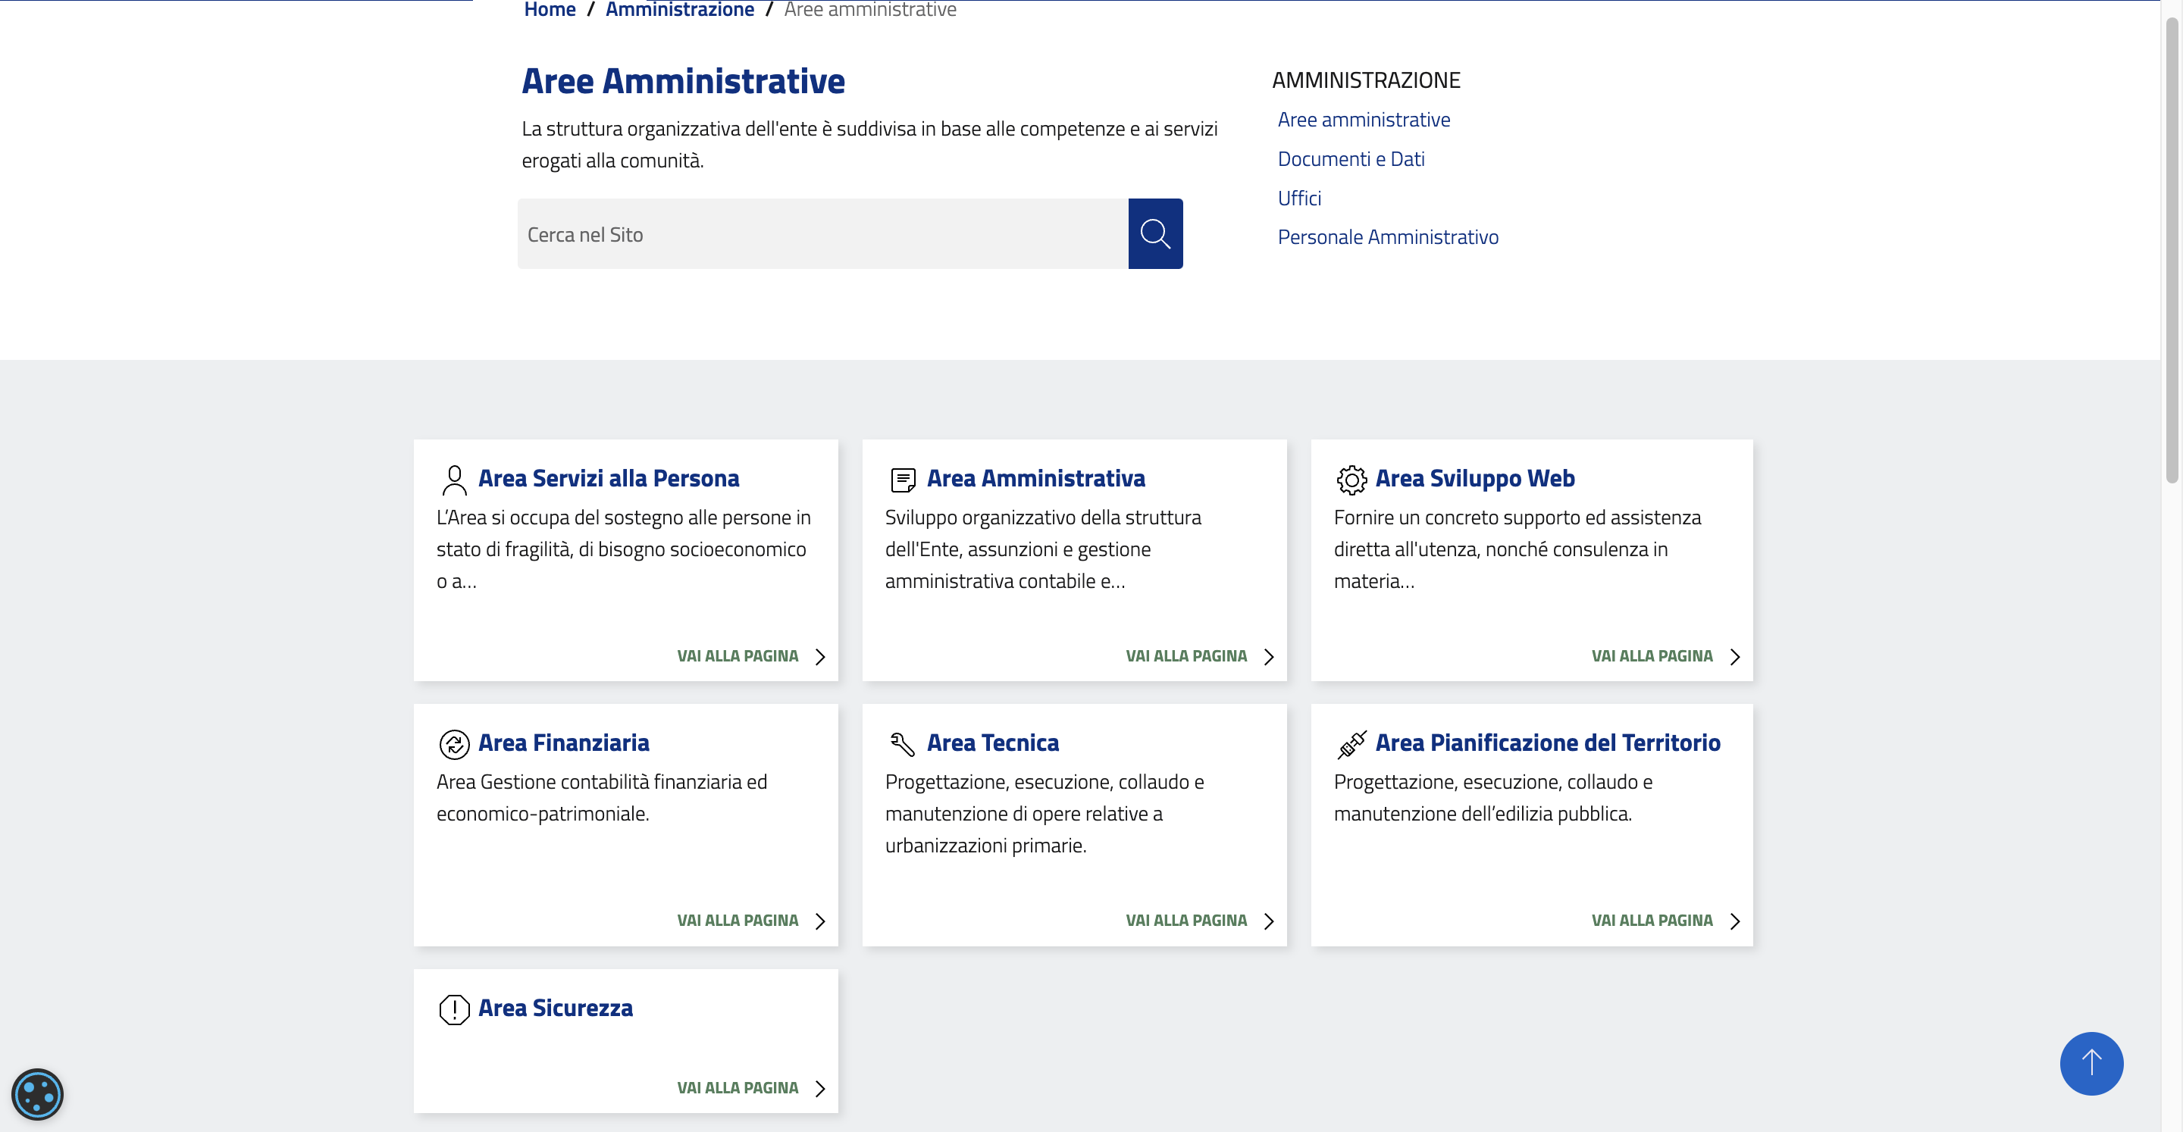Click the chevron arrow on the Area Sicurezza card

pos(819,1089)
